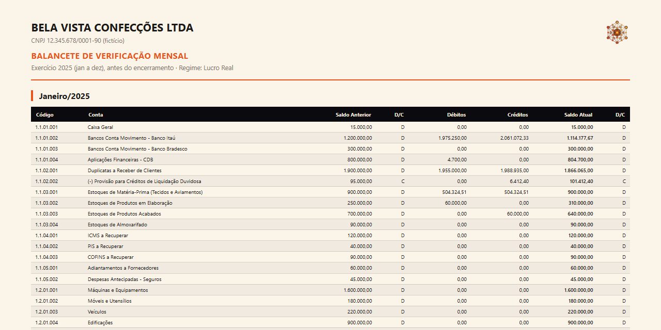Image resolution: width=661 pixels, height=330 pixels.
Task: Select the BELA VISTA CONFECÇÕES LTDA title
Action: coord(112,28)
